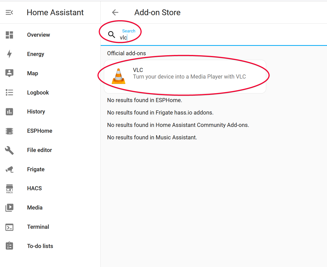The image size is (327, 267).
Task: Click the 'Turn your device into a Media Player' description
Action: point(189,77)
